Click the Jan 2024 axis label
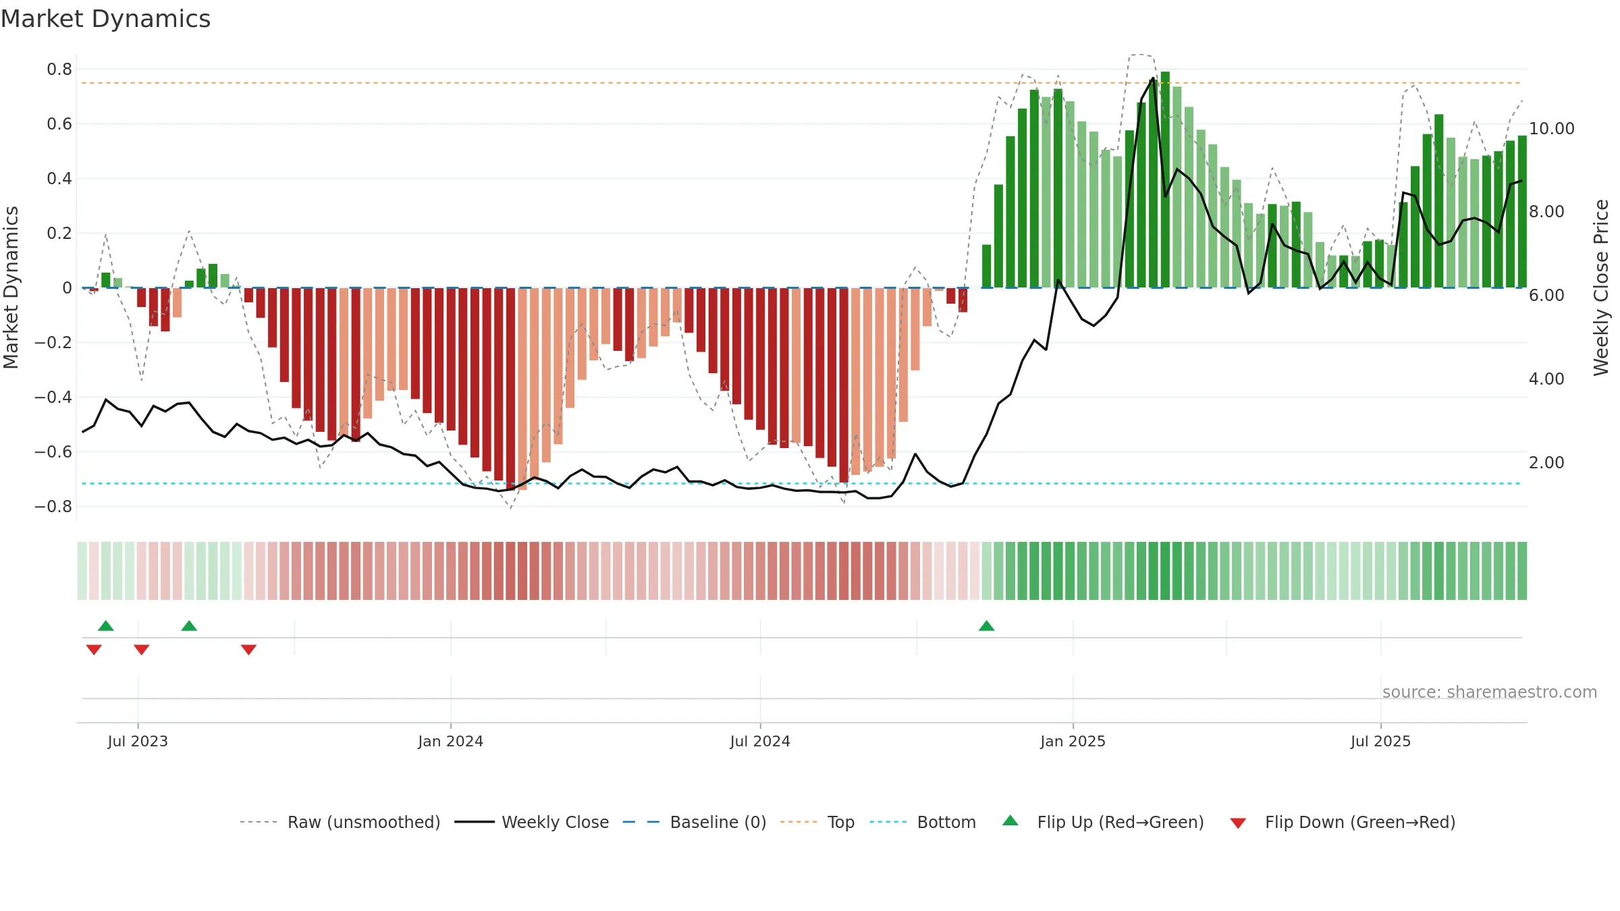The height and width of the screenshot is (911, 1620). pos(451,741)
